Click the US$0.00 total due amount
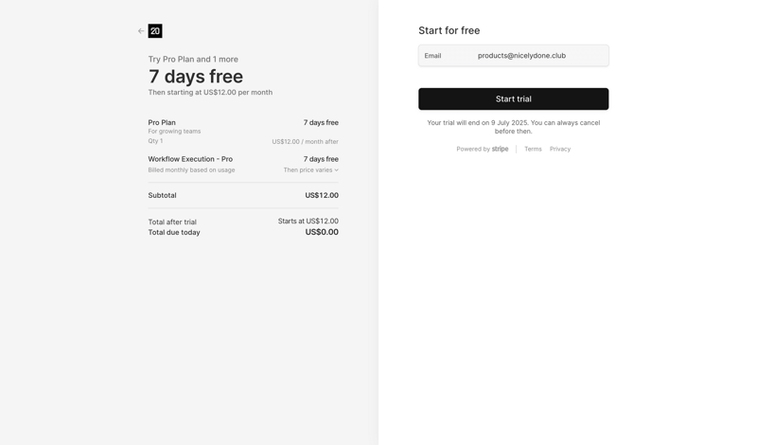757x445 pixels. [x=322, y=232]
